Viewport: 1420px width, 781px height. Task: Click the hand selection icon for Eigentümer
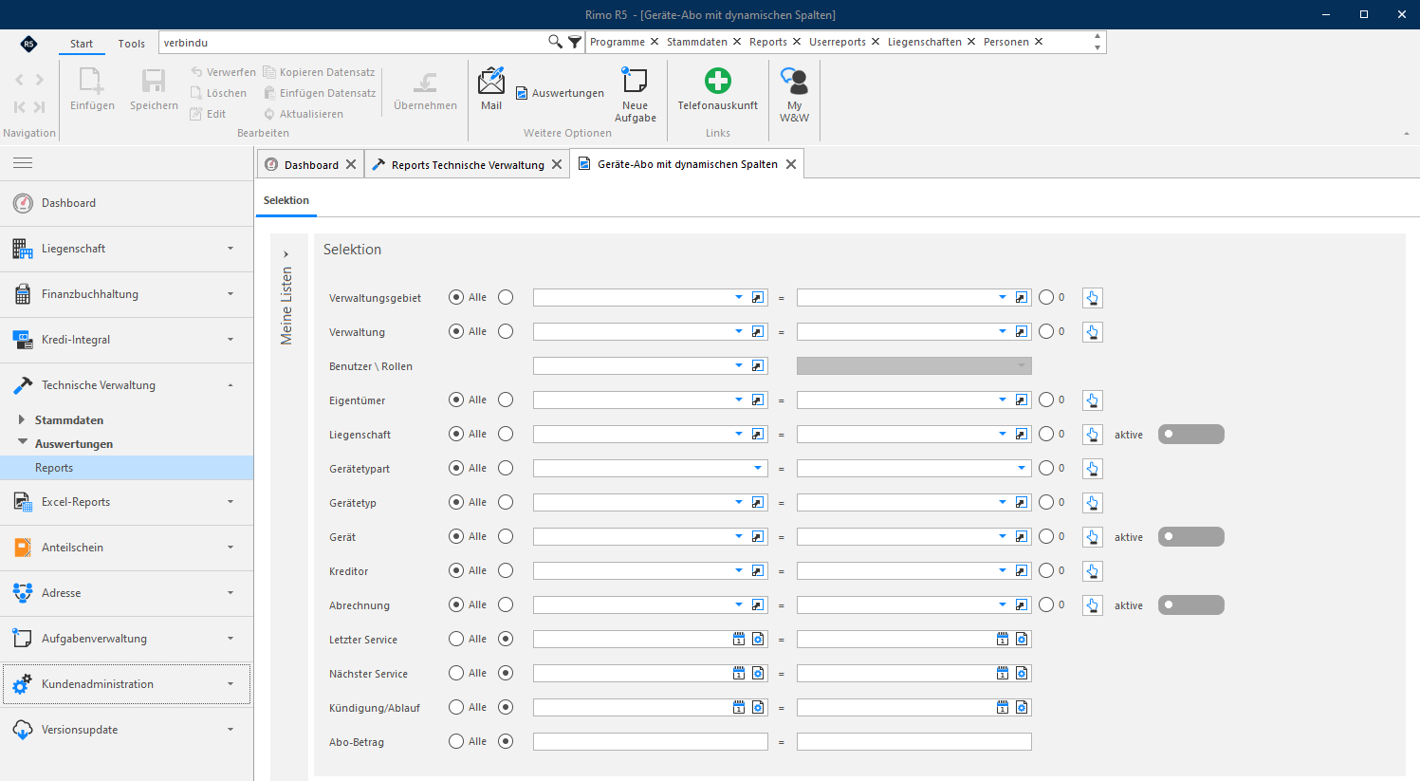pos(1093,400)
